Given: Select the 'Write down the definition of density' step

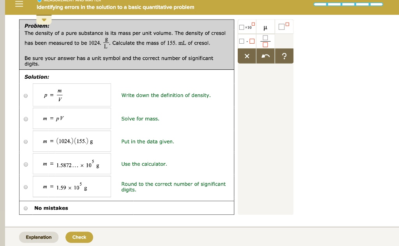Looking at the screenshot, I should (x=25, y=95).
